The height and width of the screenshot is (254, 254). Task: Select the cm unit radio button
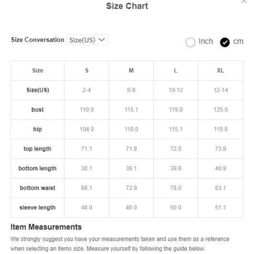coord(225,42)
